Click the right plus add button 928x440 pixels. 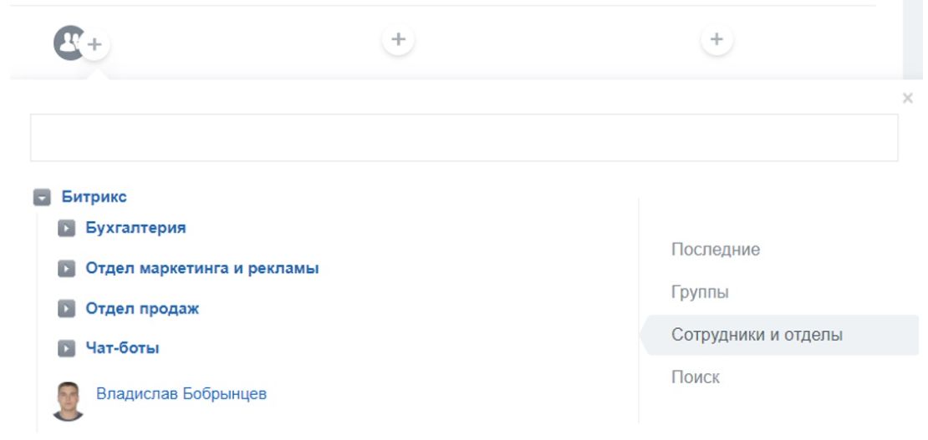[716, 39]
